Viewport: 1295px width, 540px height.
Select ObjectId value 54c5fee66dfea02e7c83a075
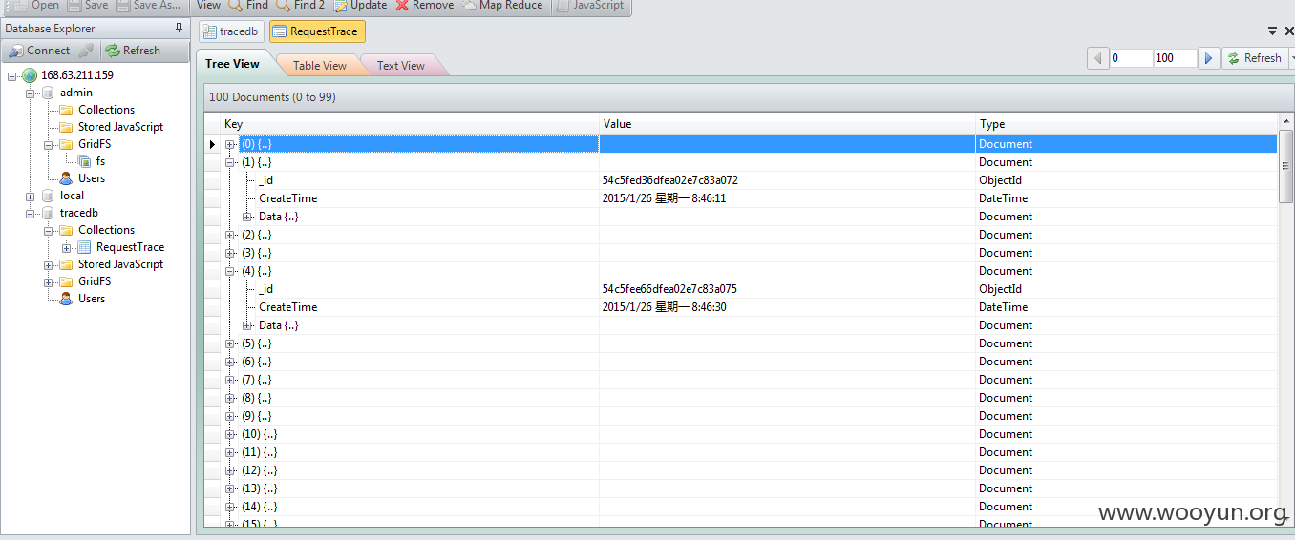tap(669, 289)
